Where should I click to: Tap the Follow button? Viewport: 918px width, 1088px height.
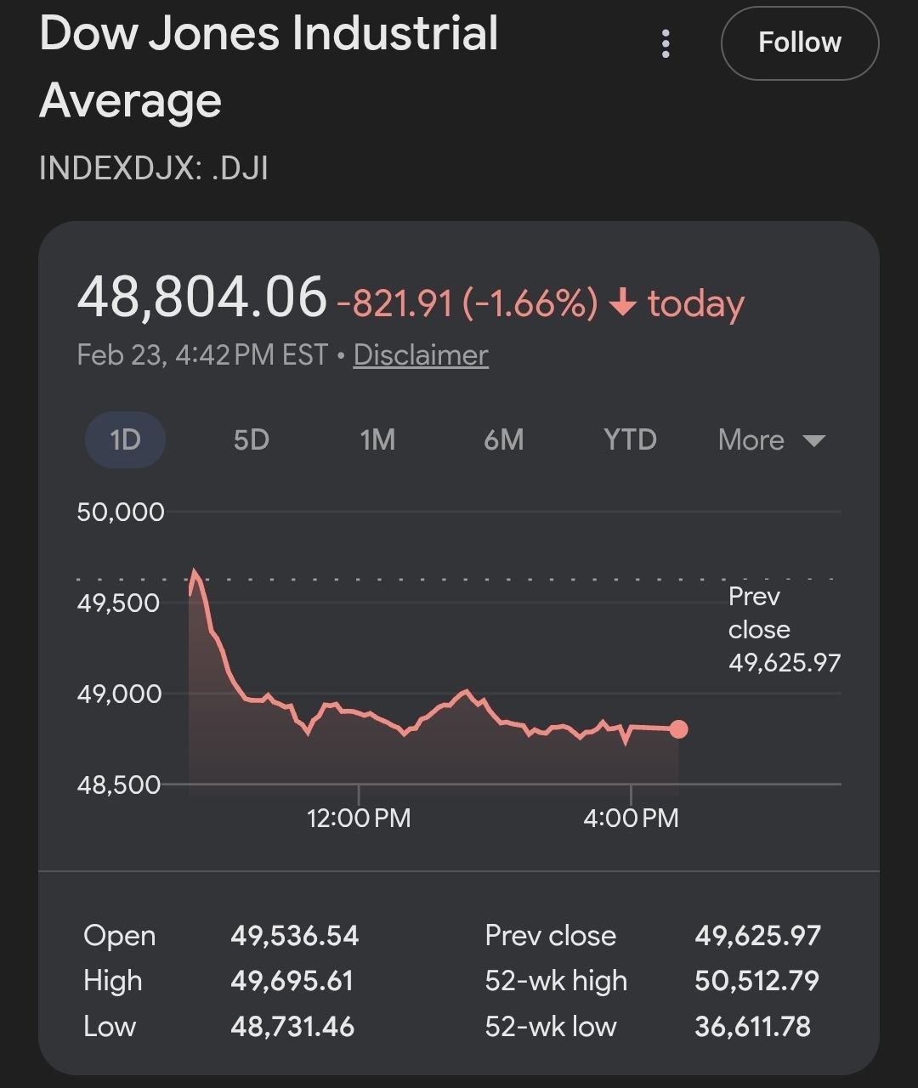coord(799,42)
